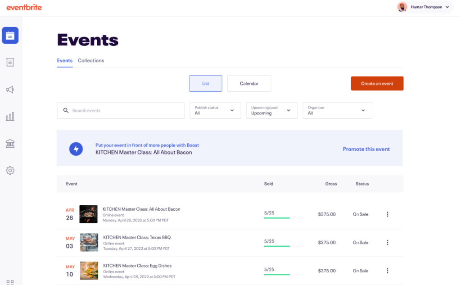461x285 pixels.
Task: Open the Finance bank building sidebar icon
Action: point(10,144)
